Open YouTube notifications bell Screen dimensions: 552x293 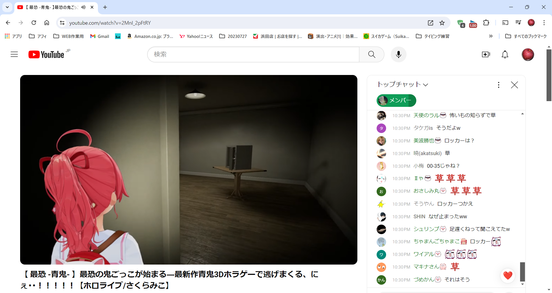505,54
